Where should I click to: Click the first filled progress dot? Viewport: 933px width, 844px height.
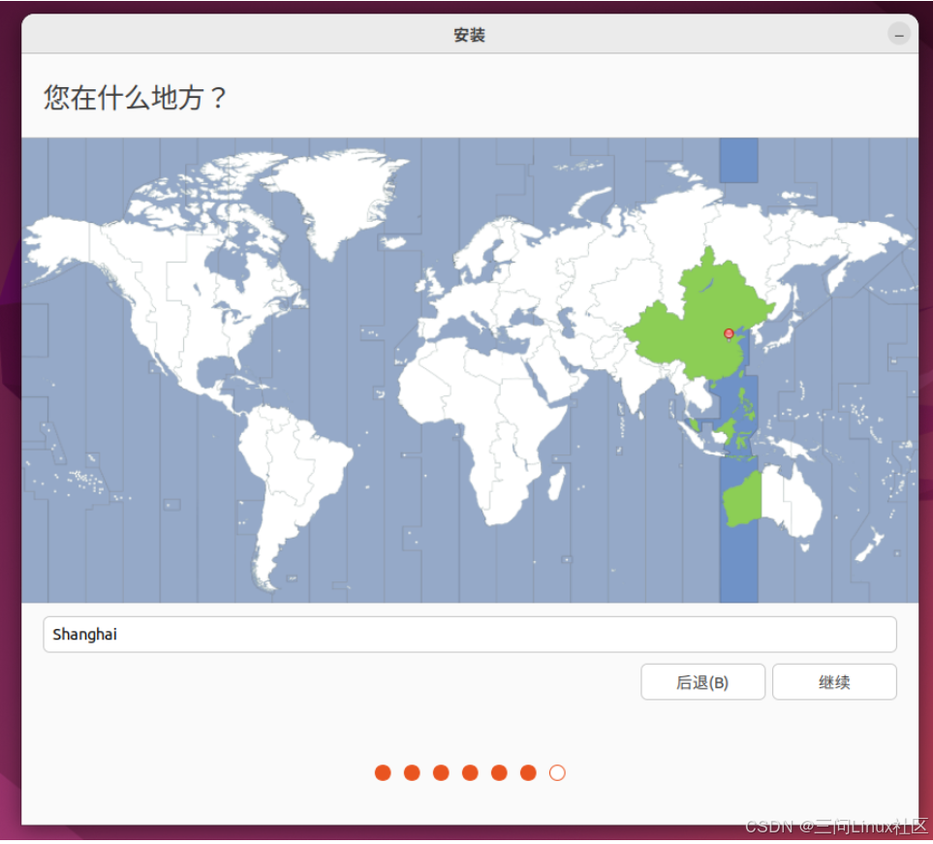click(383, 772)
